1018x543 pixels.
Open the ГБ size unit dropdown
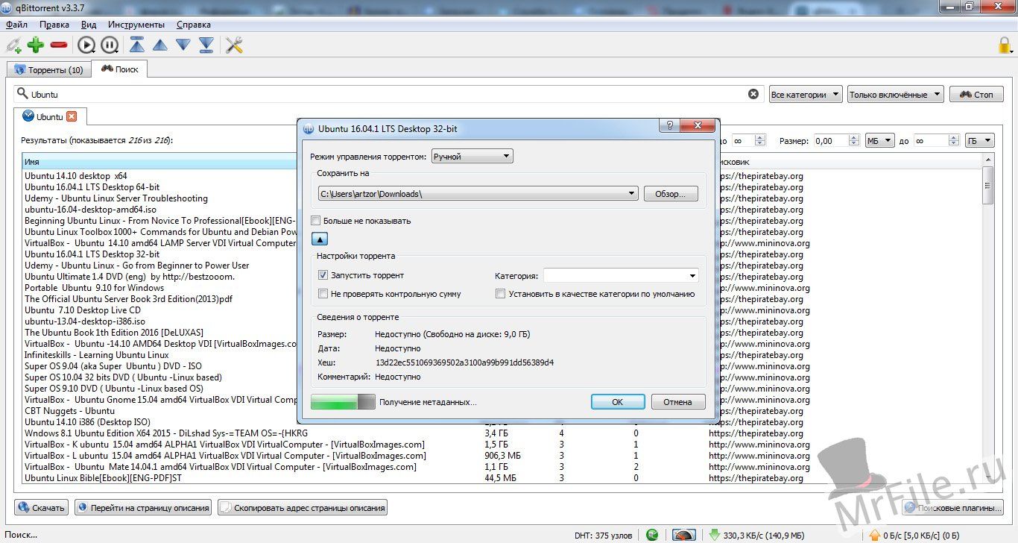click(979, 140)
